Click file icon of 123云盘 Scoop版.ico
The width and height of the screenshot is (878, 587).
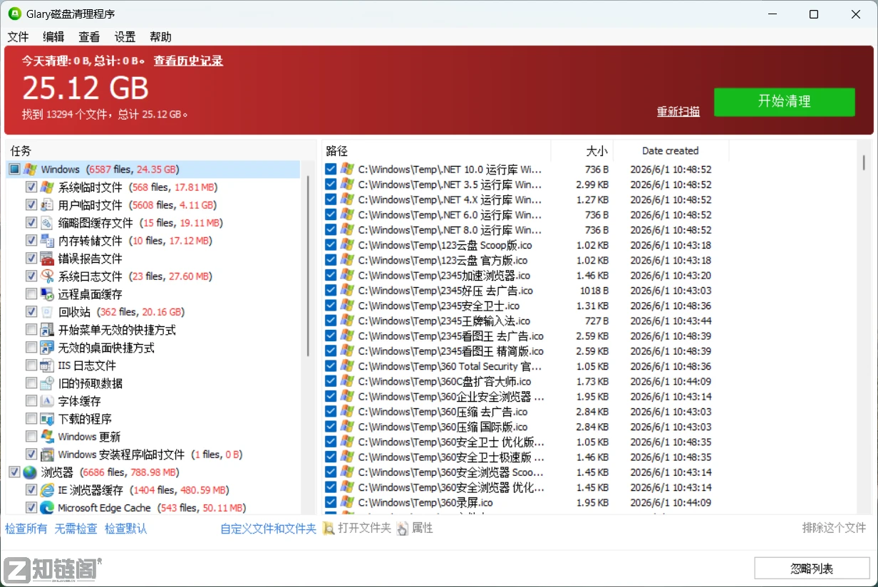point(347,245)
